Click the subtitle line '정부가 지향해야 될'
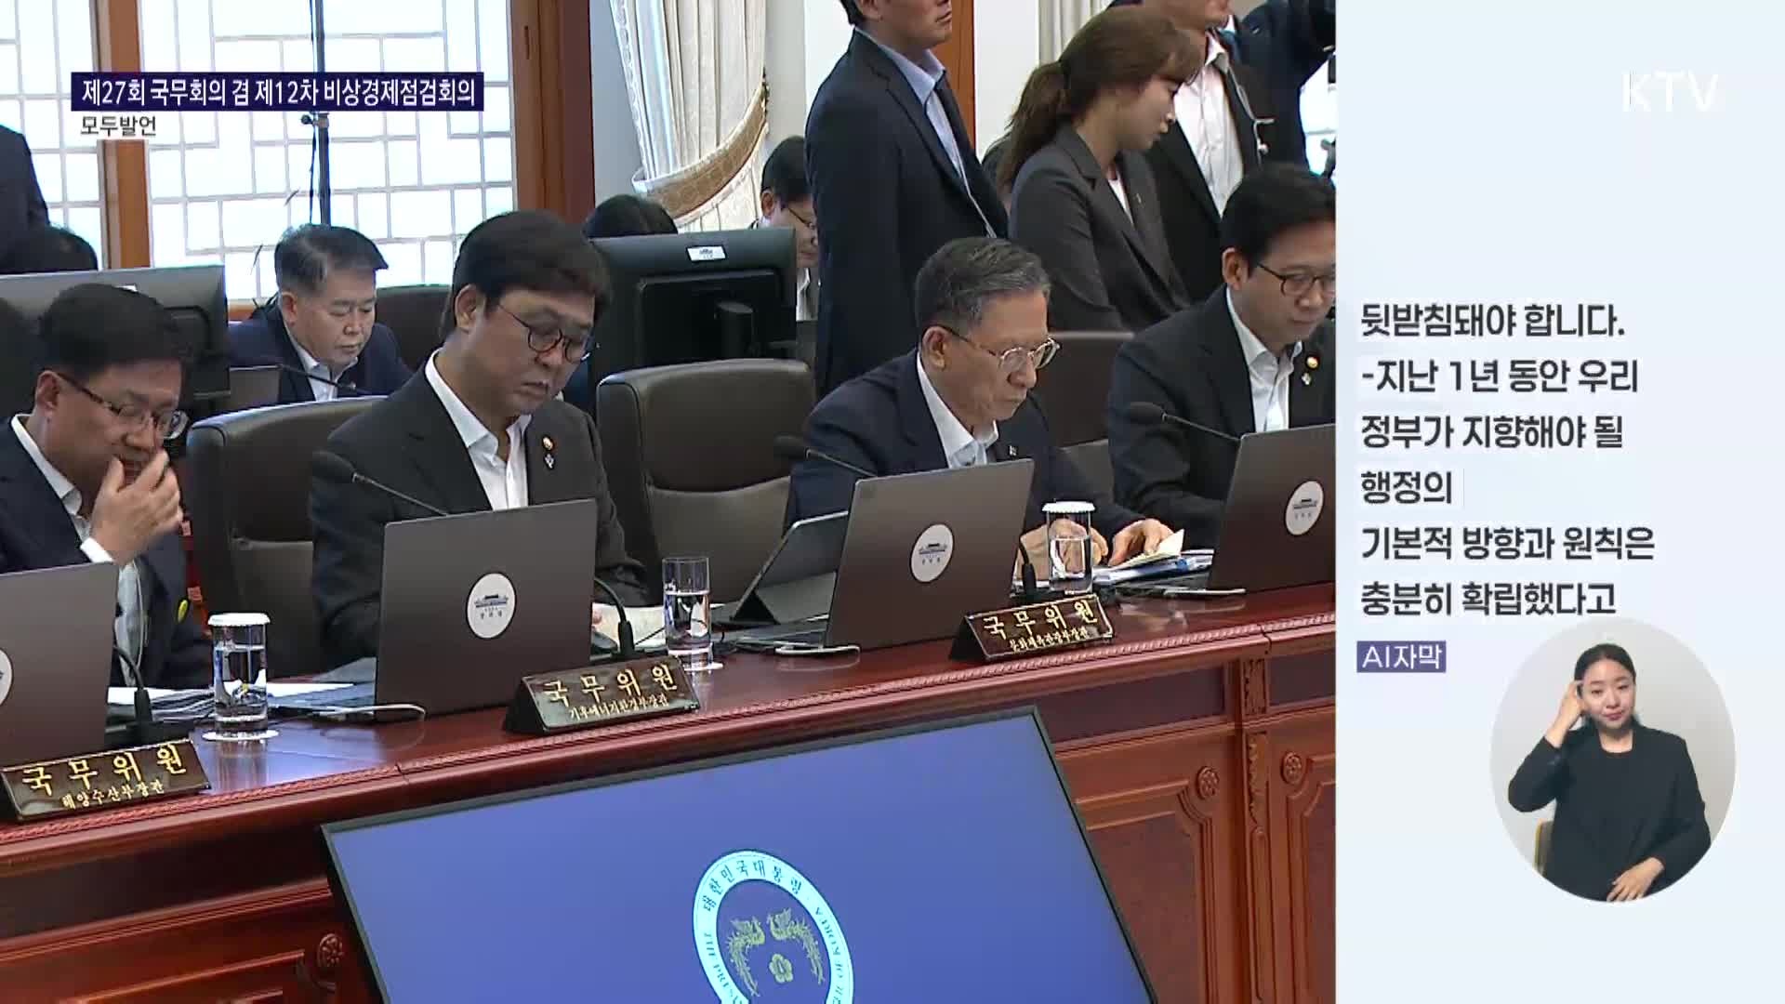This screenshot has width=1785, height=1004. tap(1491, 432)
